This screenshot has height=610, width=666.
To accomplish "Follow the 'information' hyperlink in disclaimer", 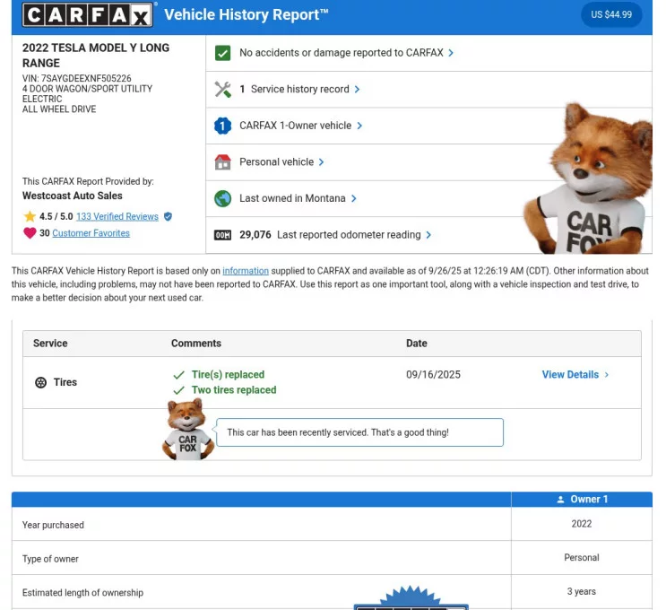I will (246, 271).
